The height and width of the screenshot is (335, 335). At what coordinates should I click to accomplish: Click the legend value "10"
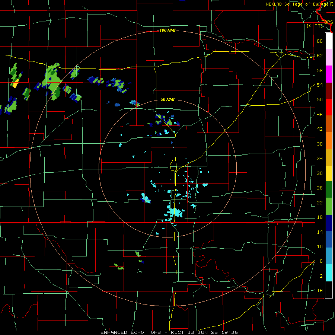point(320,246)
